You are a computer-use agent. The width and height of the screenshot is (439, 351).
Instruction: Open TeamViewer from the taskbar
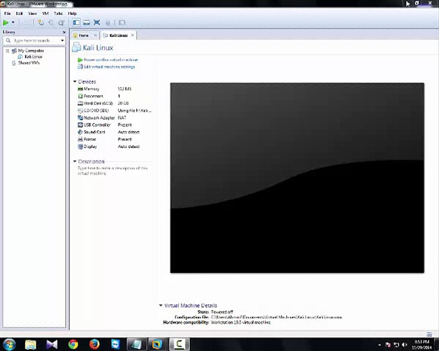coord(116,344)
